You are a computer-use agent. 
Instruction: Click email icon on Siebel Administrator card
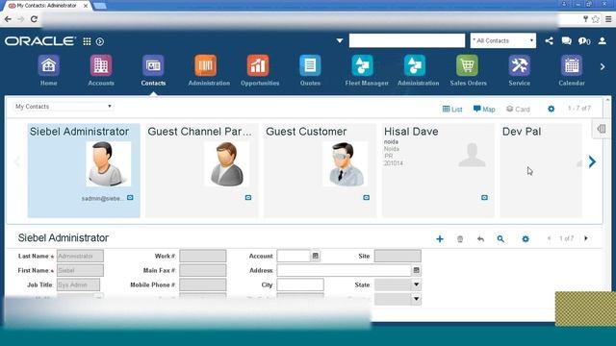[x=130, y=198]
